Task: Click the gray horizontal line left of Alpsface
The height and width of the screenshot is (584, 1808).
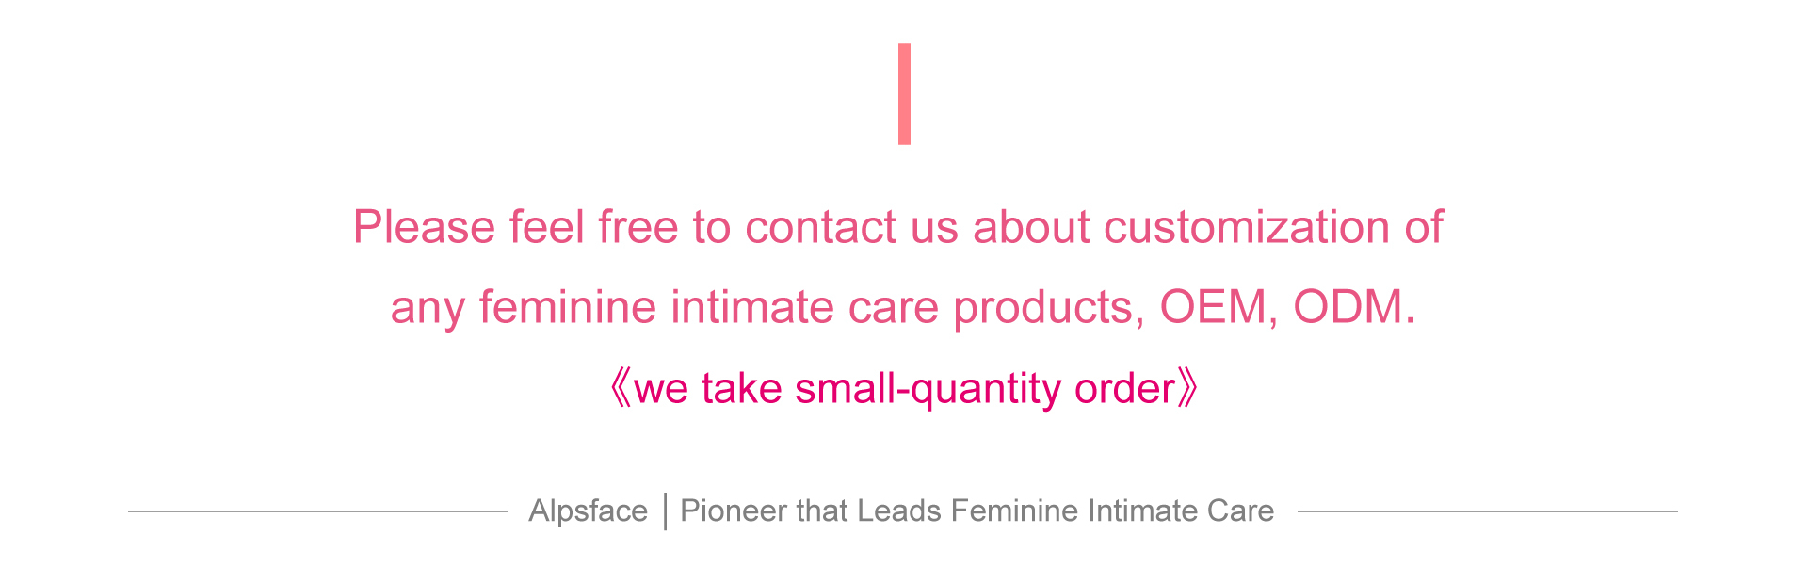Action: 317,511
